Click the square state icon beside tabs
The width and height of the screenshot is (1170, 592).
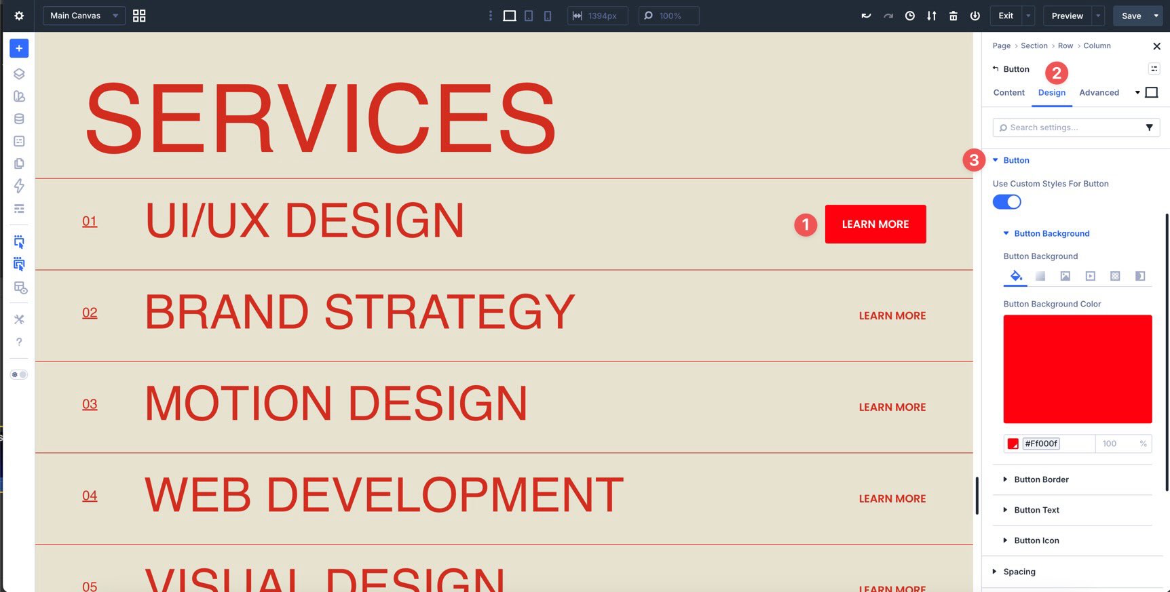[x=1152, y=92]
